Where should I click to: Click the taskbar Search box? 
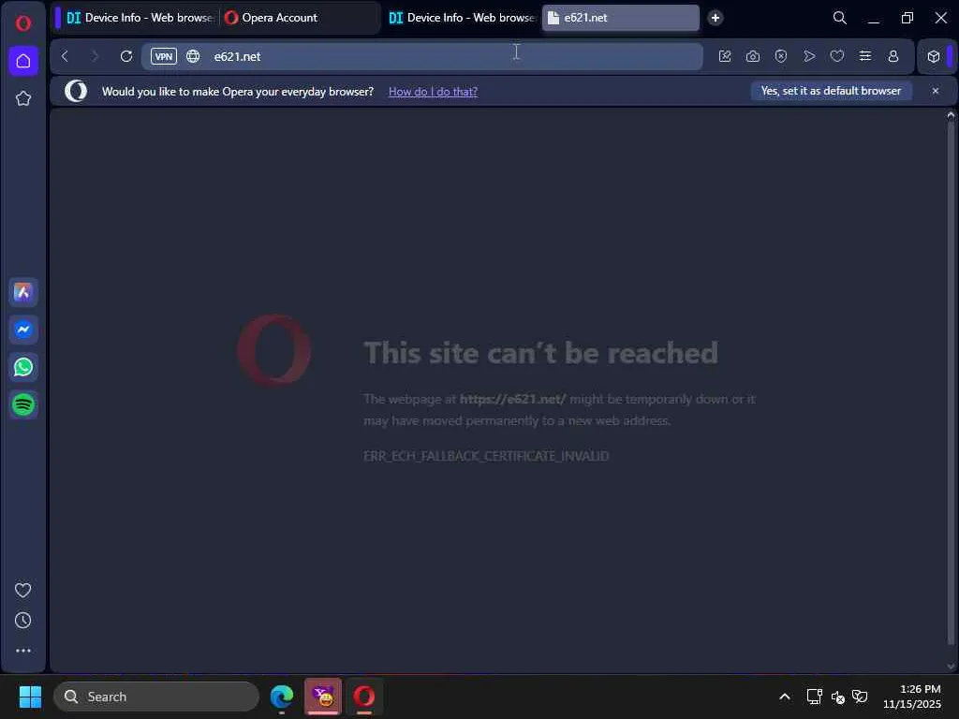pyautogui.click(x=156, y=697)
